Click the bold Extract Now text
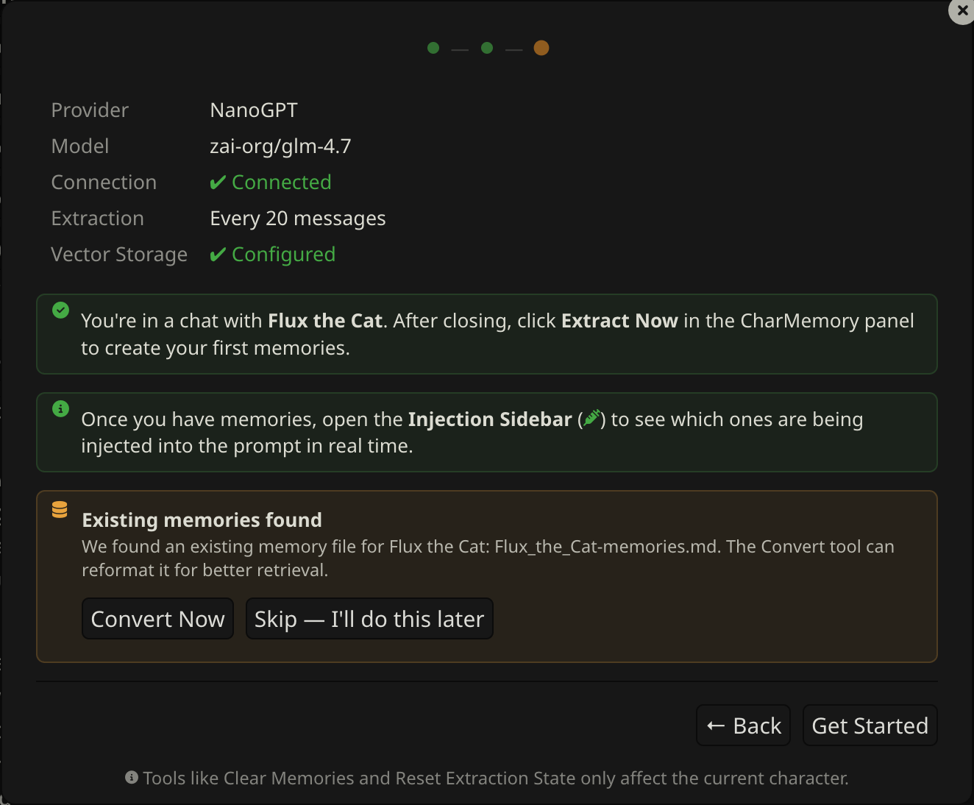The image size is (974, 805). pos(619,321)
